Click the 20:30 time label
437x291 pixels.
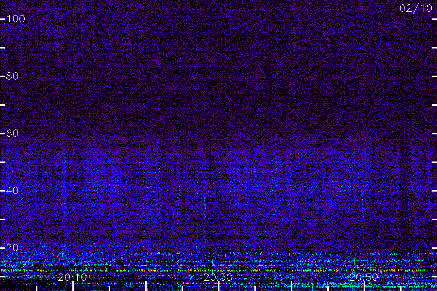click(218, 277)
